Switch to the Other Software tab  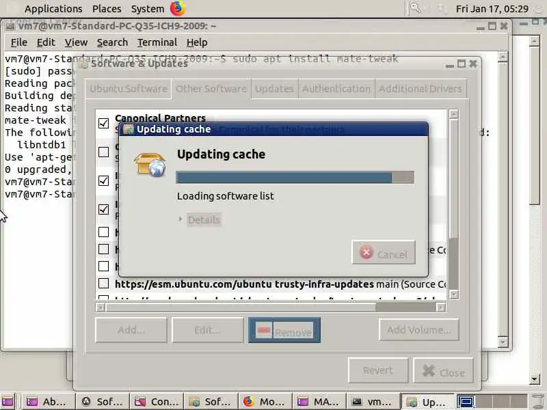tap(211, 89)
